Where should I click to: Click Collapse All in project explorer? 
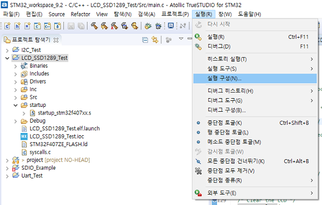[145, 40]
